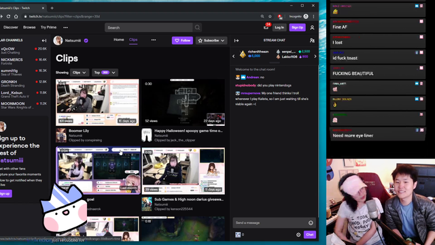Open the browser extension icon in the toolbar
Image resolution: width=435 pixels, height=245 pixels.
tap(280, 16)
